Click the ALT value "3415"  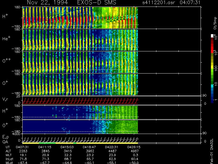click(x=68, y=151)
